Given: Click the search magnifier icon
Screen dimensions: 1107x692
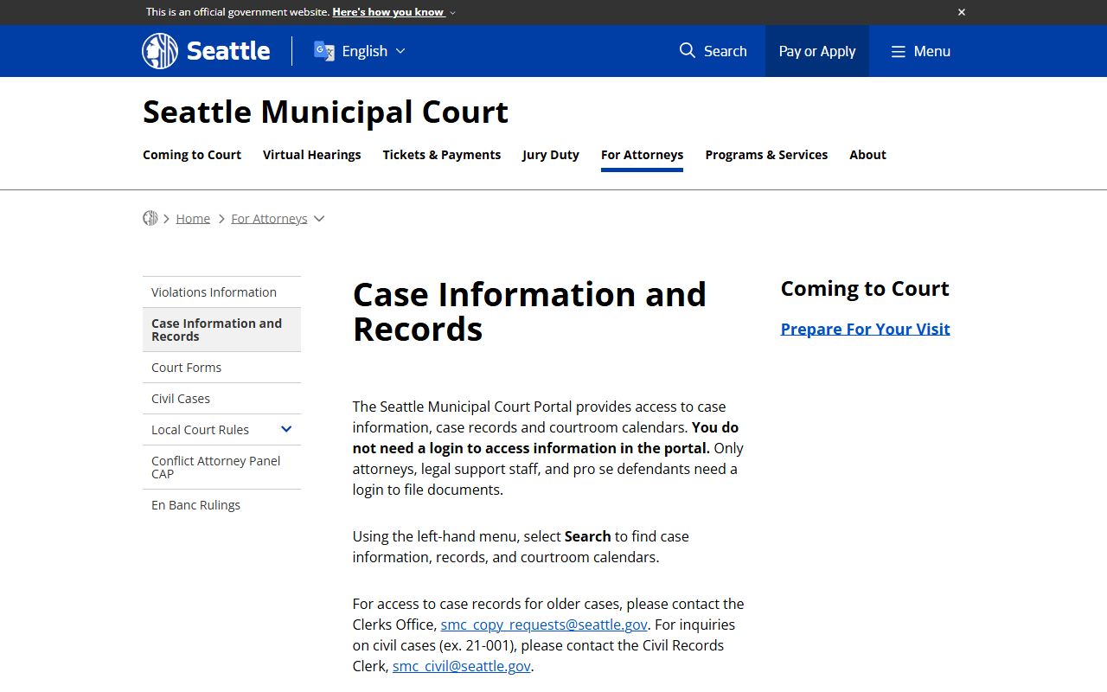Looking at the screenshot, I should click(x=688, y=50).
